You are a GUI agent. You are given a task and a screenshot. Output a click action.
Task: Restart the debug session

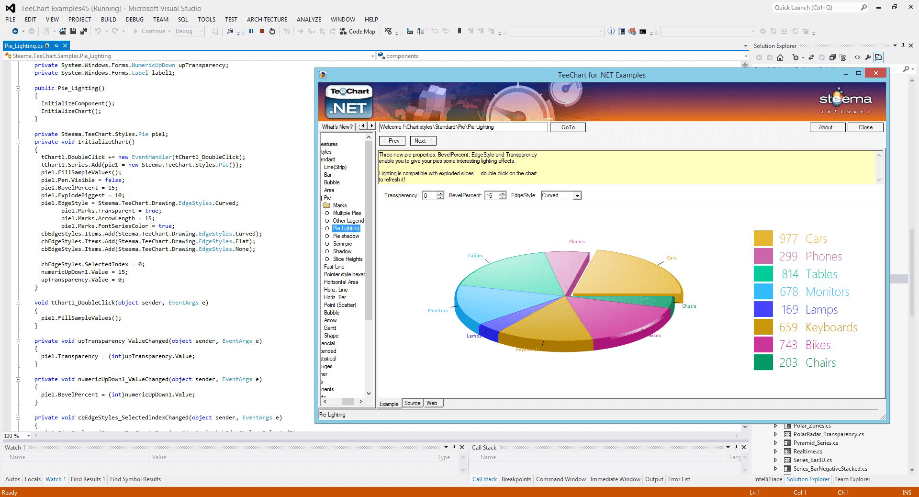coord(272,31)
